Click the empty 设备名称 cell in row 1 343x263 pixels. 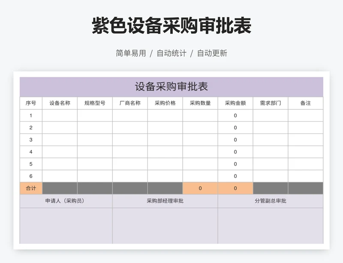point(60,115)
